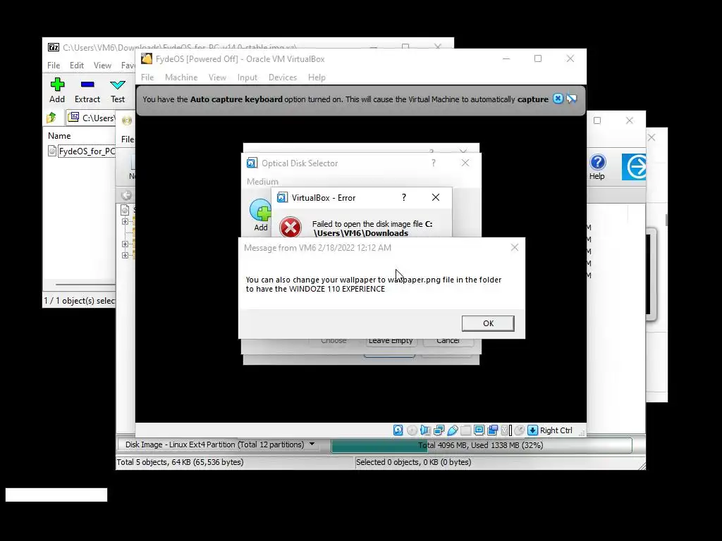
Task: Click the '1 / 1 object(s) selected' status text
Action: (79, 300)
